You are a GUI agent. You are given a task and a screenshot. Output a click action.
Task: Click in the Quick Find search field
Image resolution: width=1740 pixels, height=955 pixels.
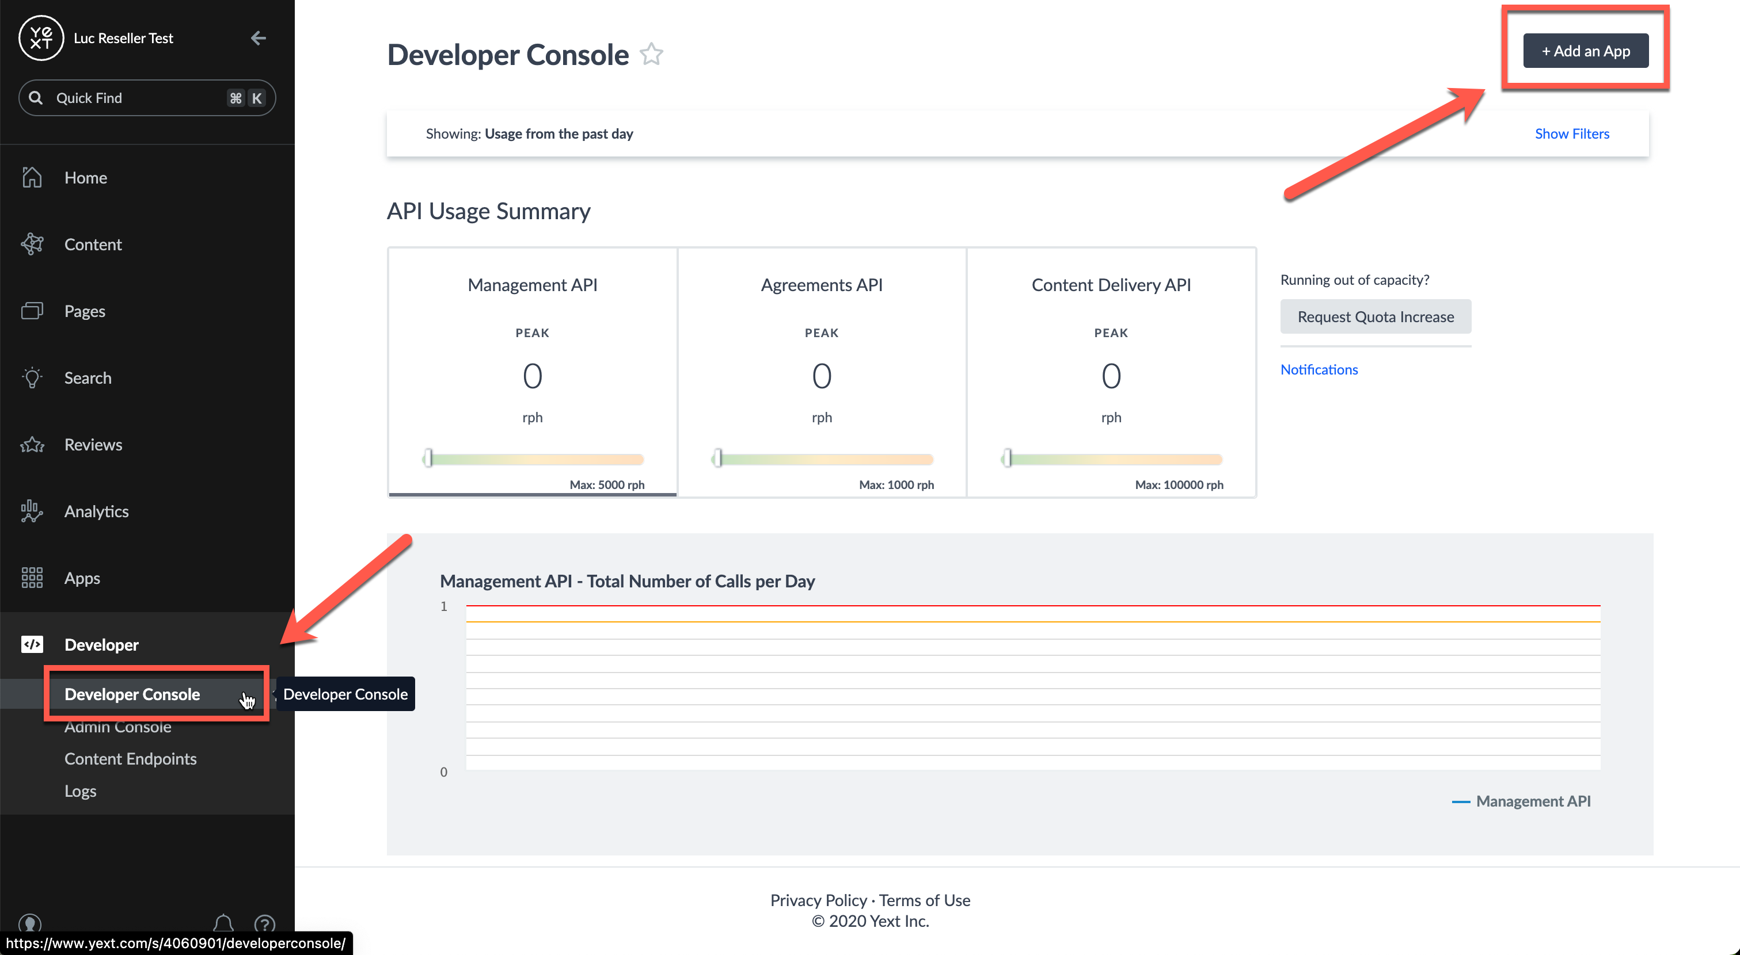click(x=147, y=98)
